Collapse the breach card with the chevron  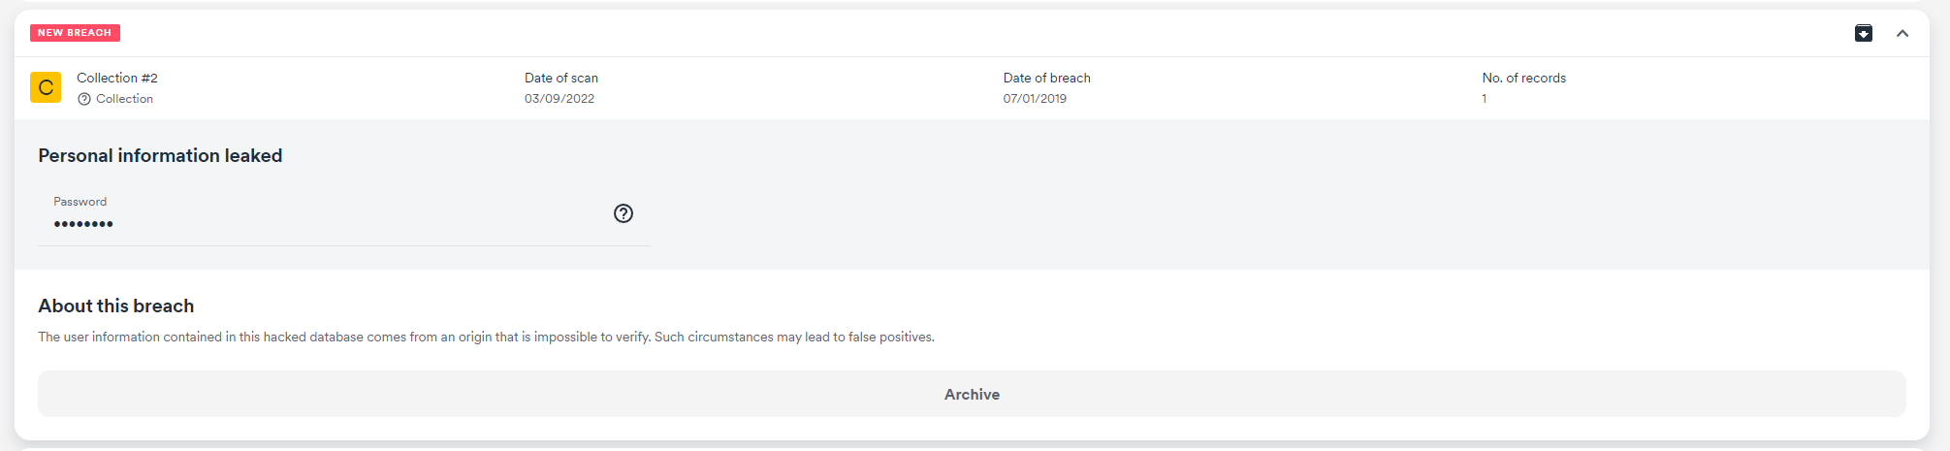click(1902, 33)
